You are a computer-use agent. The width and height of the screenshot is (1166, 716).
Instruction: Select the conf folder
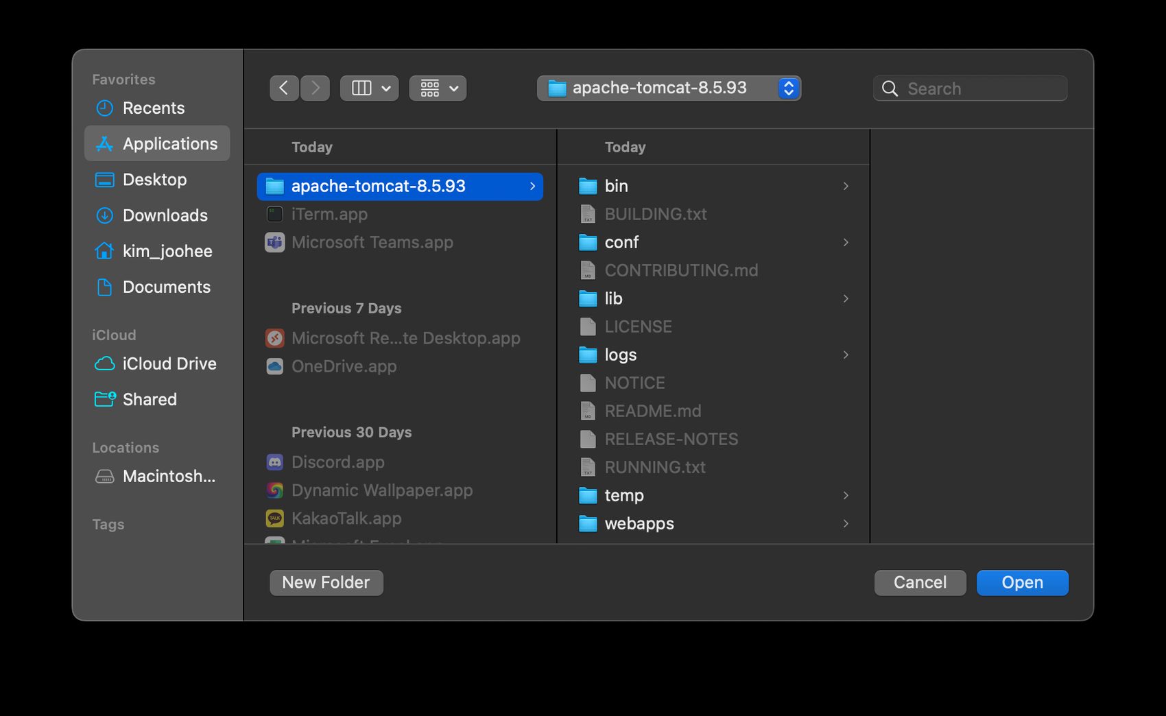(x=621, y=242)
